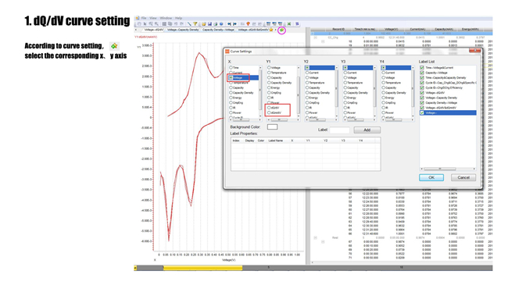Click the undo arrow toolbar icon

click(176, 24)
